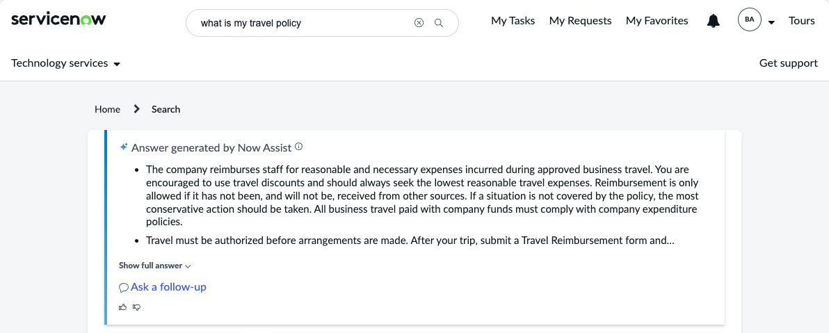Click the Get support link
The image size is (829, 333).
coord(788,63)
